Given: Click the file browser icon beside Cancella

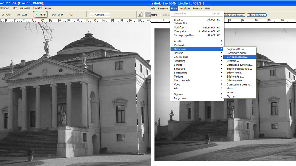Looking at the screenshot, I should click(x=140, y=15).
